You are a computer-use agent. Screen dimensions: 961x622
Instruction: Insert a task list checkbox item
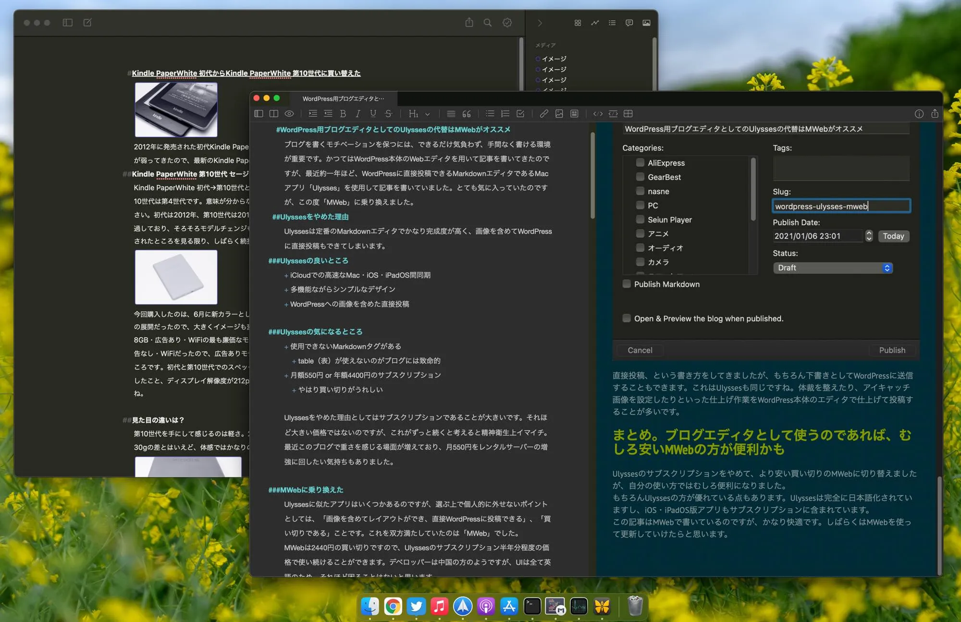[520, 114]
